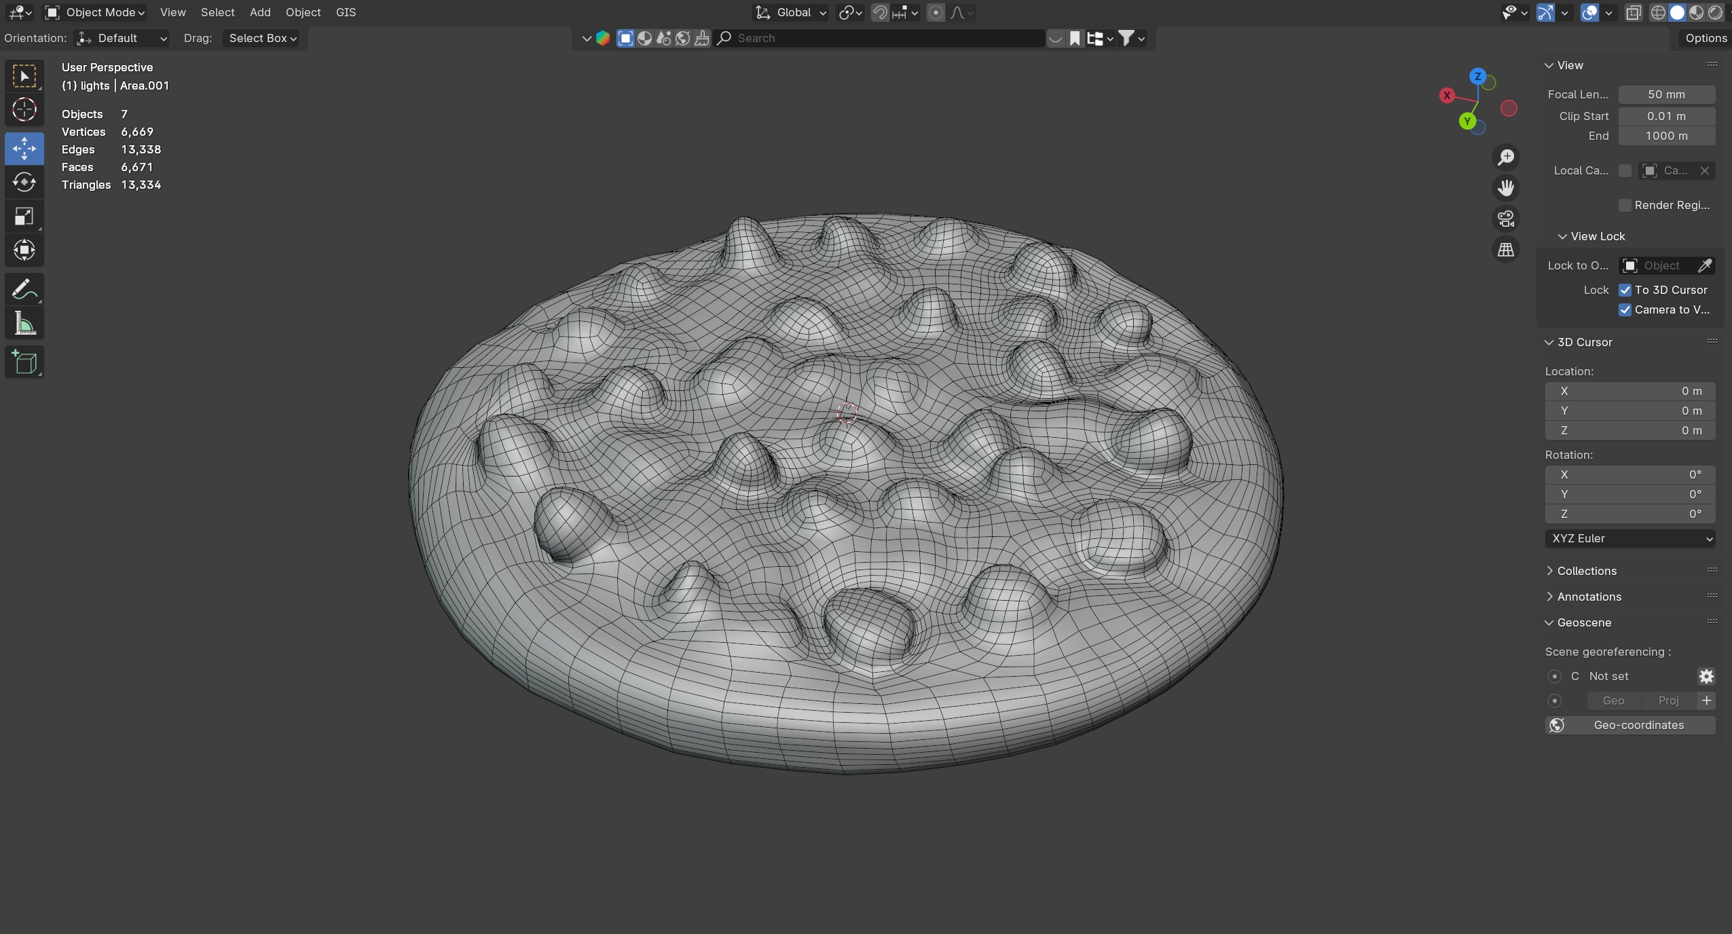This screenshot has width=1732, height=934.
Task: Open the XYZ Euler rotation dropdown
Action: click(1629, 538)
